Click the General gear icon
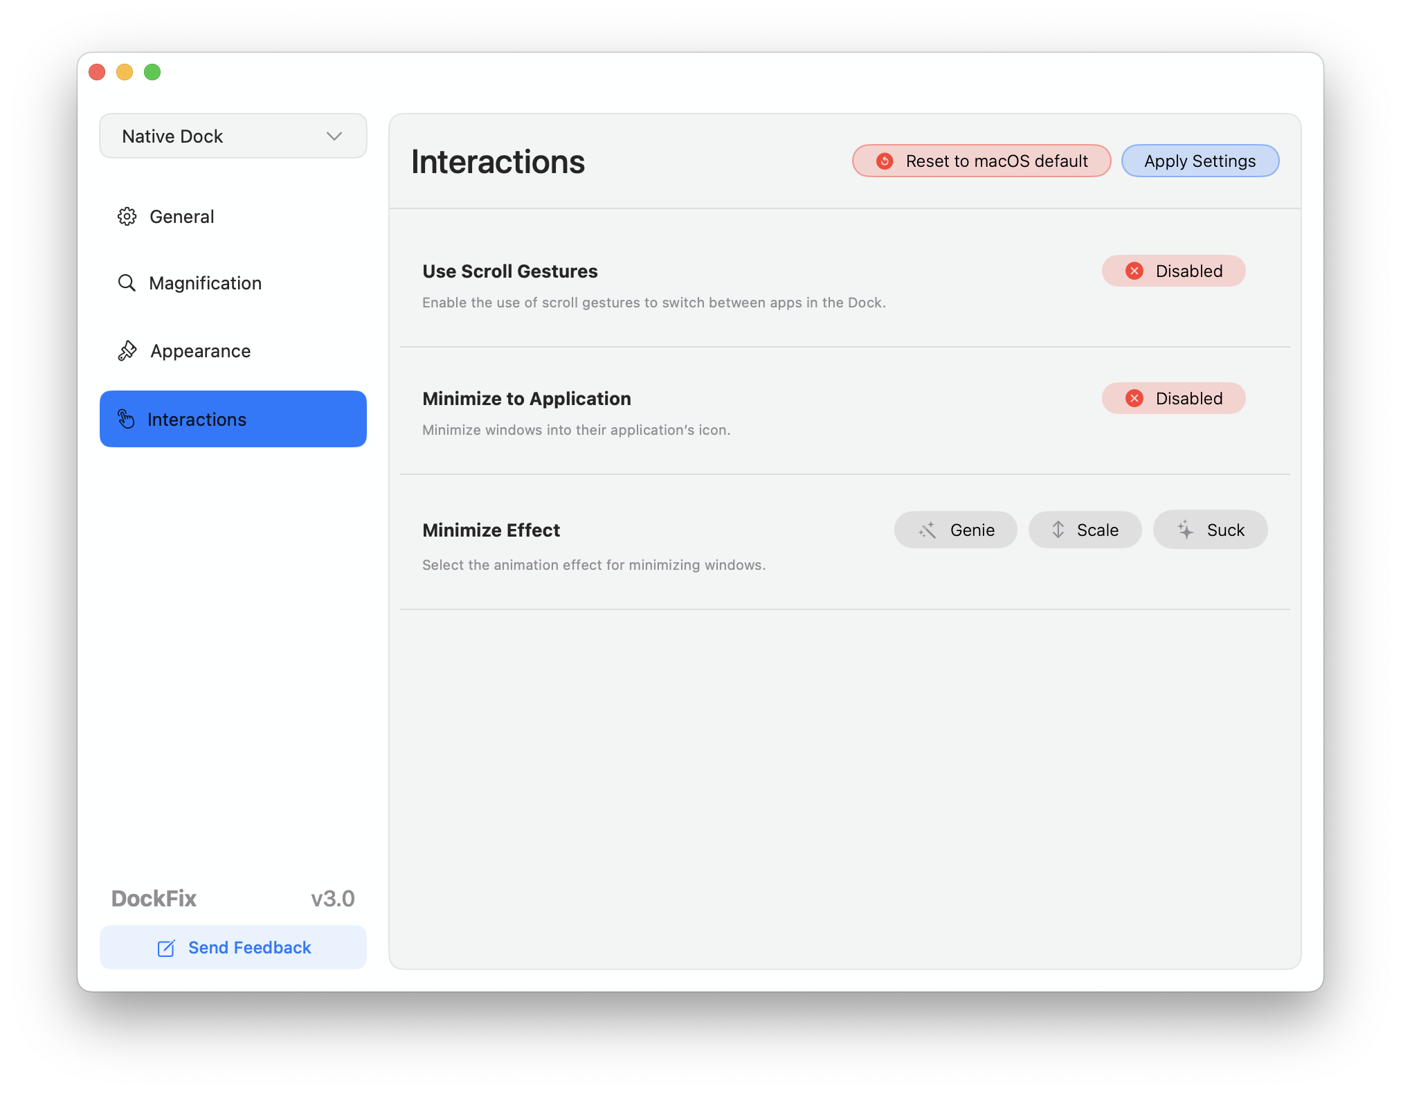 coord(127,217)
